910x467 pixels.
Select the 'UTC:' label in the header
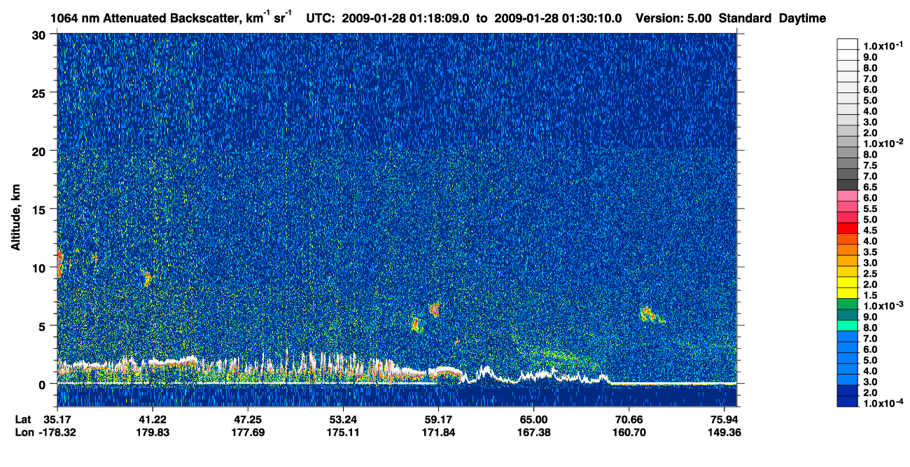point(321,18)
